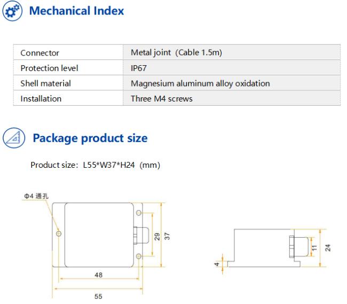Click the Magnesium aluminum alloy oxidation cell

[200, 83]
